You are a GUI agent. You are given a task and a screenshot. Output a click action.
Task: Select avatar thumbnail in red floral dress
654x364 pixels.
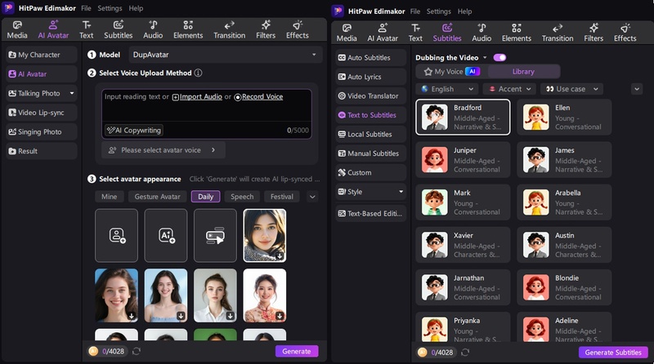coord(264,295)
